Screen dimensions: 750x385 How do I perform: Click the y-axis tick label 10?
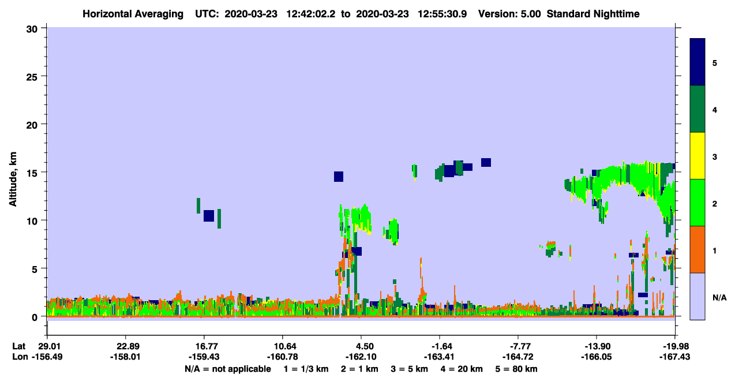click(33, 220)
